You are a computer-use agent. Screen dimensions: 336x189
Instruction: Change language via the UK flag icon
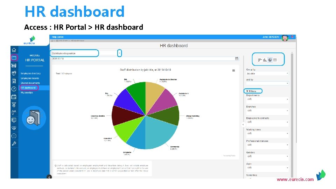(x=292, y=37)
